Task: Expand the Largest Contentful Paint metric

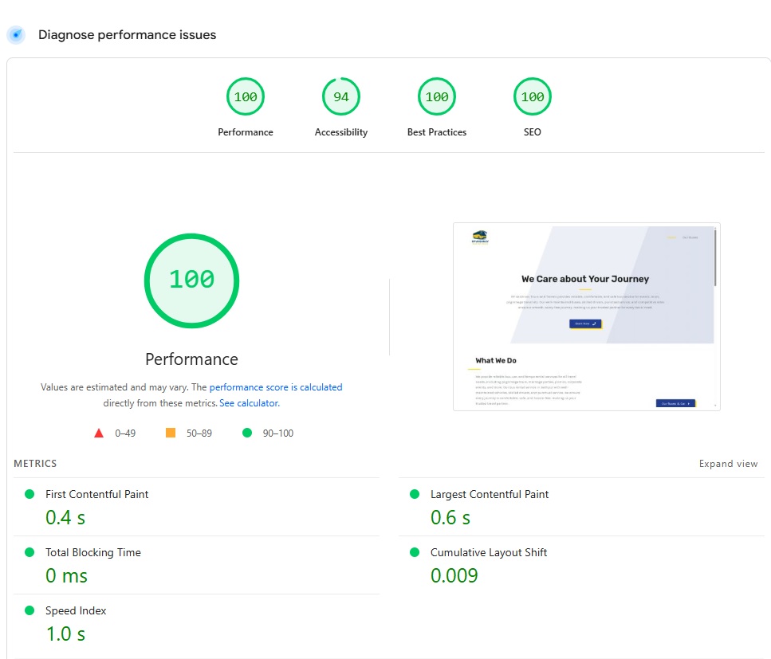Action: pyautogui.click(x=489, y=494)
